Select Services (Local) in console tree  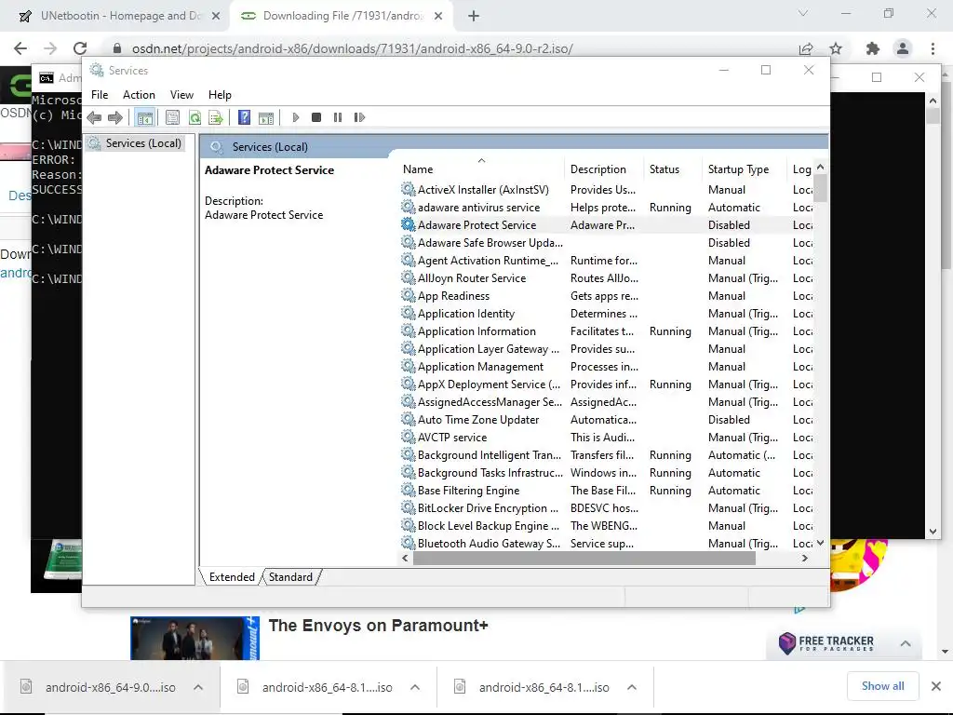pos(136,143)
